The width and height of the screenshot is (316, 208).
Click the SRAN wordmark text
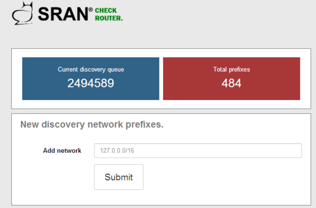[x=63, y=14]
